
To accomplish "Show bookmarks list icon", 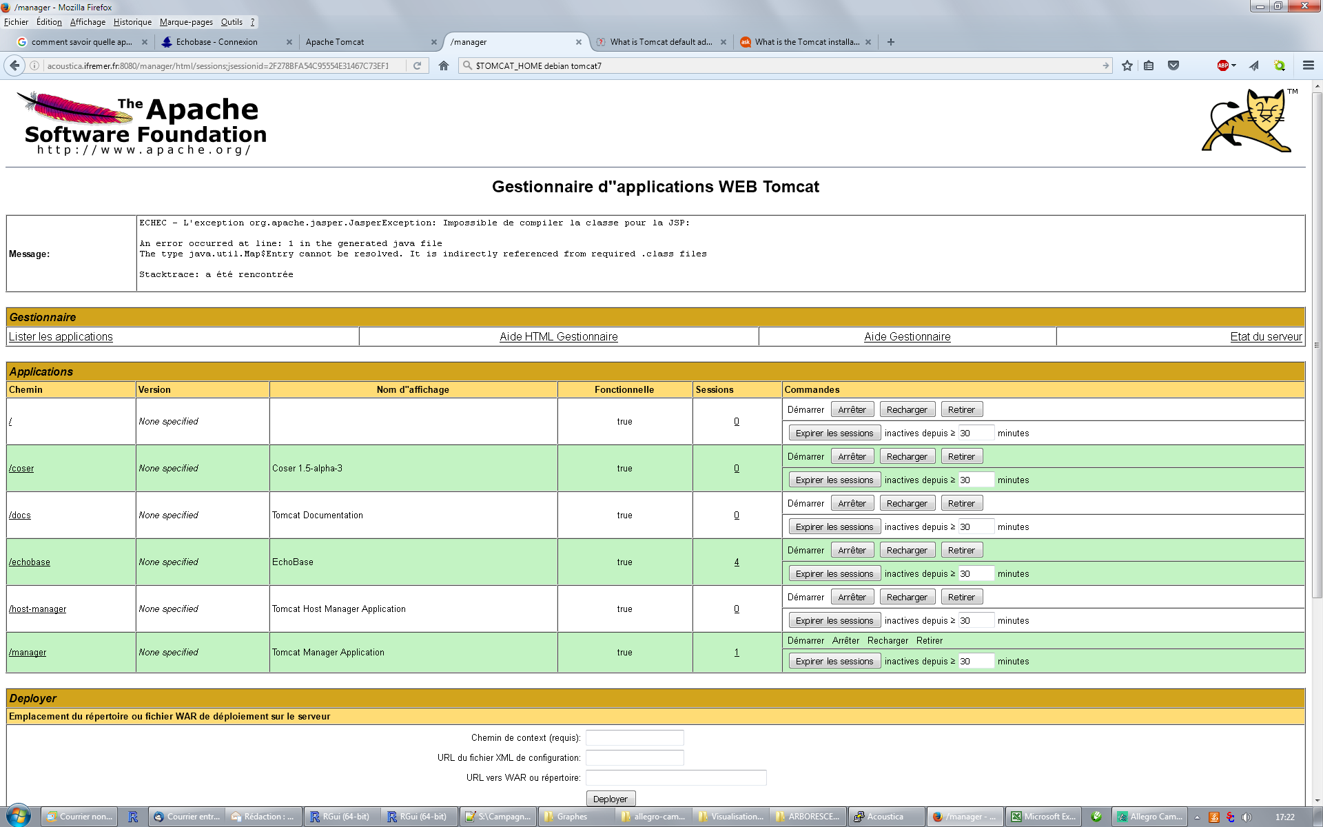I will (x=1149, y=65).
